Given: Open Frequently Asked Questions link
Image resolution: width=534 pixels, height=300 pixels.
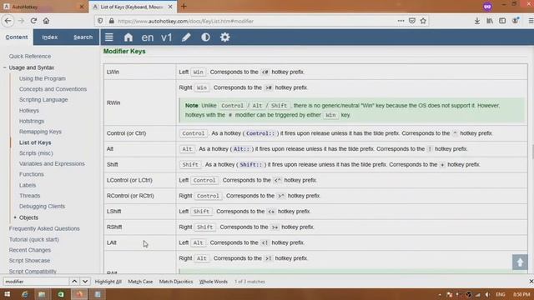Looking at the screenshot, I should point(44,228).
